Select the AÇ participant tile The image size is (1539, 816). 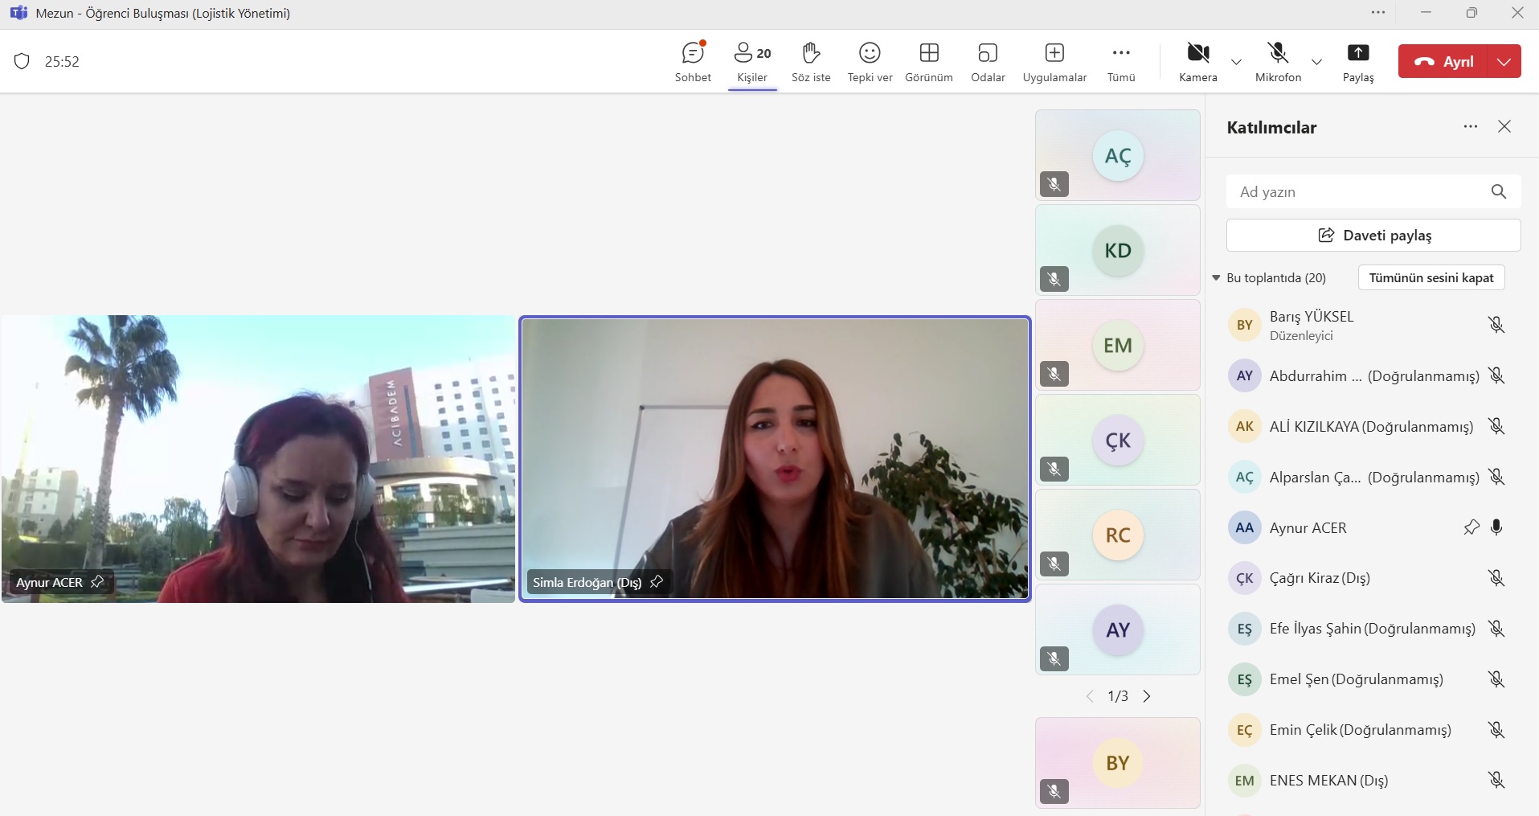pyautogui.click(x=1117, y=155)
